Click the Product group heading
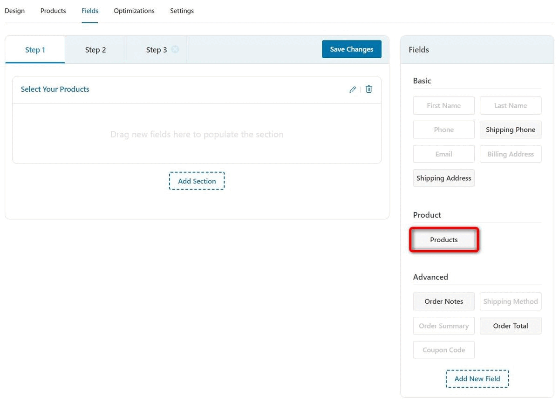The height and width of the screenshot is (403, 559). (x=427, y=215)
